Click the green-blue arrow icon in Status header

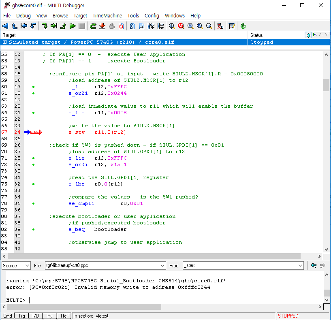(315, 34)
